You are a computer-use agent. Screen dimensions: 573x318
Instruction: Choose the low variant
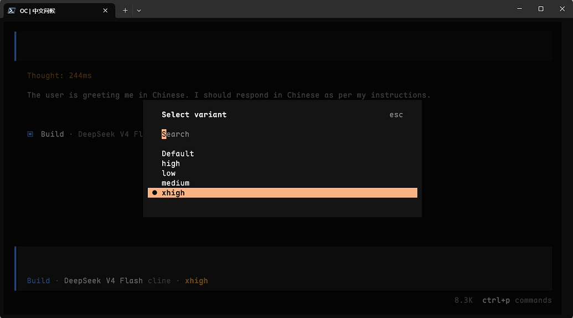(x=282, y=173)
